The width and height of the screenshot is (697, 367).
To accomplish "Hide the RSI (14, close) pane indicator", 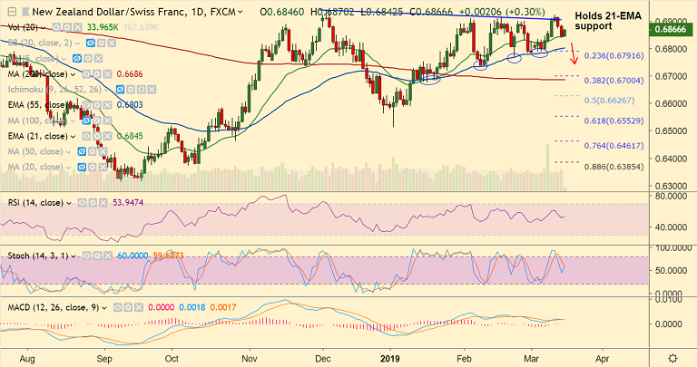I will click(82, 203).
